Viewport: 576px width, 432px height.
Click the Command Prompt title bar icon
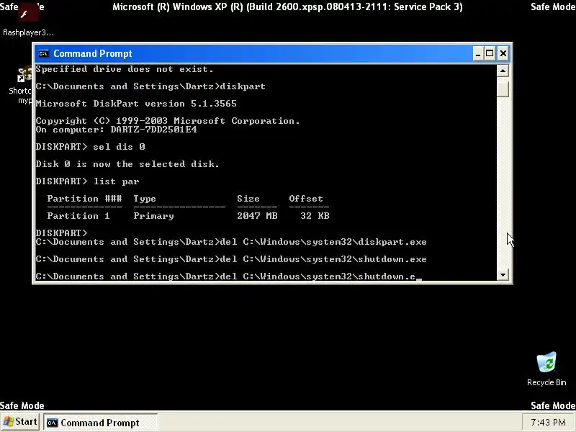tap(43, 53)
